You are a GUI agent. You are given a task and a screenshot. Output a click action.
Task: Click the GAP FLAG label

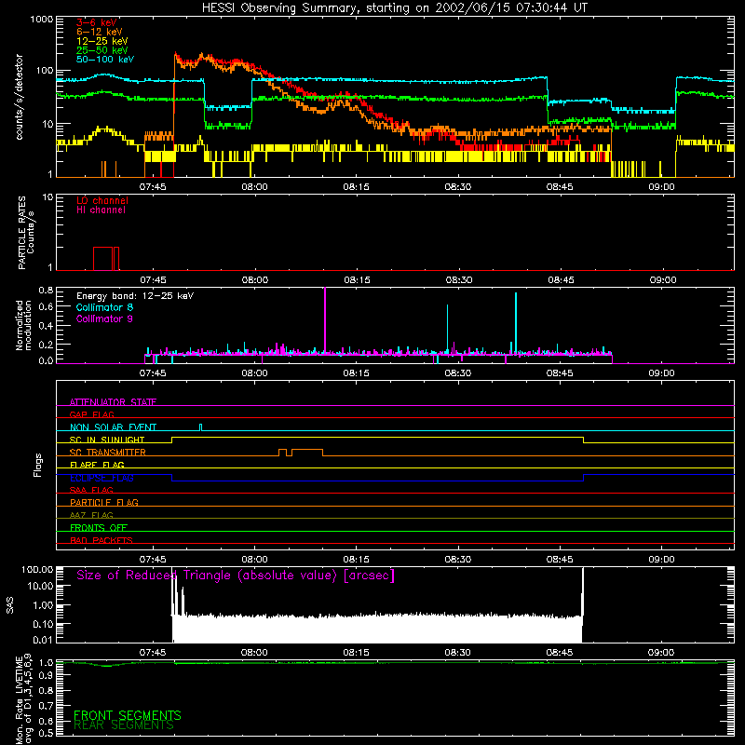click(x=91, y=414)
